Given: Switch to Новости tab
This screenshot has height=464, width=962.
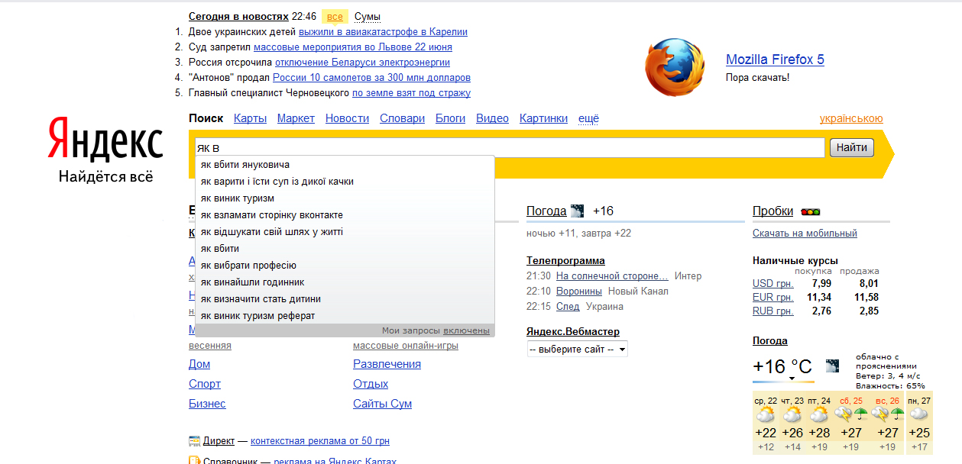Looking at the screenshot, I should (x=347, y=118).
